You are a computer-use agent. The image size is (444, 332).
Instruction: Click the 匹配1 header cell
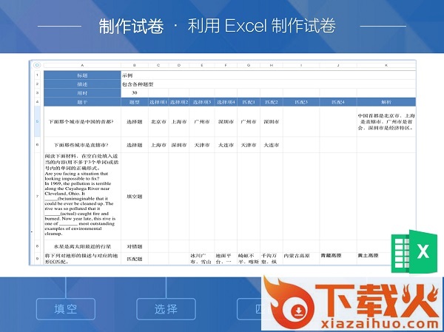(x=249, y=102)
